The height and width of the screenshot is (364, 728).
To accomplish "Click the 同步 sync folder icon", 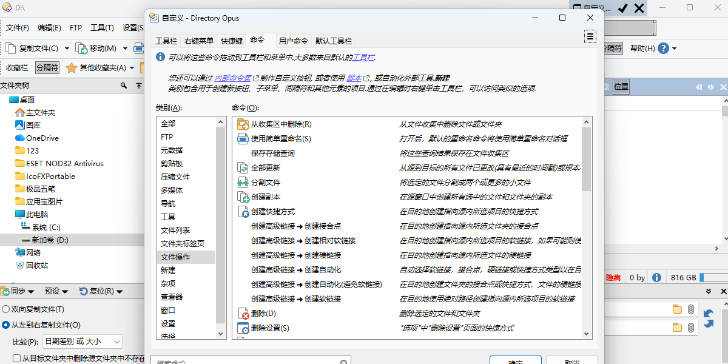I will [x=5, y=291].
